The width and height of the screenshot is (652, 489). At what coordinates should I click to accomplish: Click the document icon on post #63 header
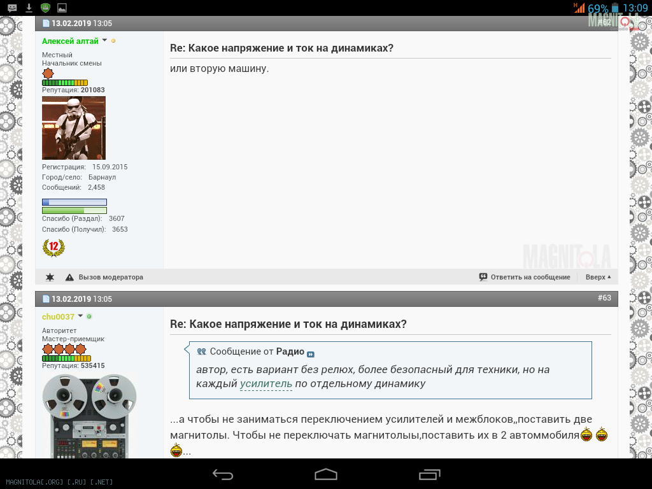pyautogui.click(x=46, y=299)
